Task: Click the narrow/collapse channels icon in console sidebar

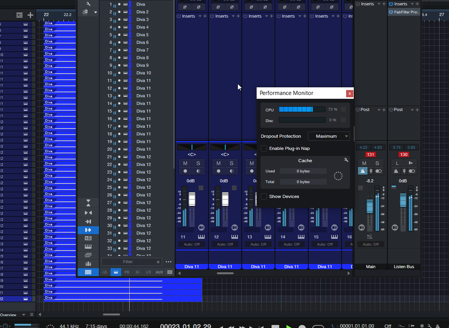Action: [x=88, y=213]
